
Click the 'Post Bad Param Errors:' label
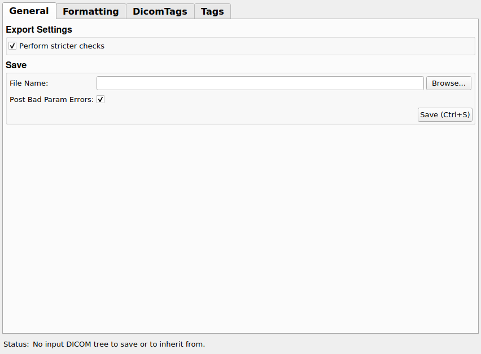coord(51,100)
